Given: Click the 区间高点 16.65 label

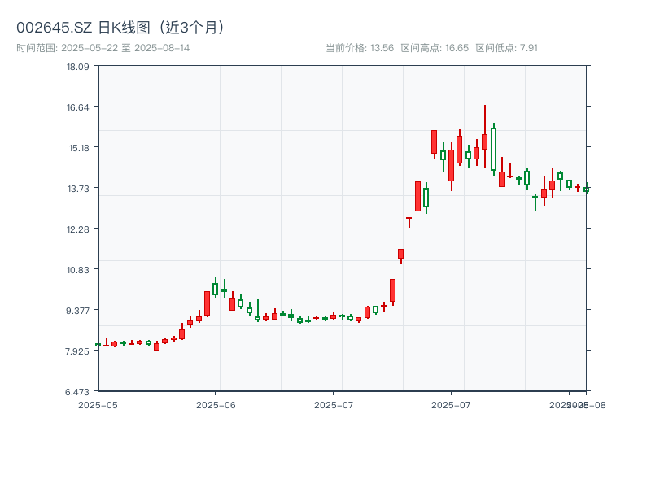Looking at the screenshot, I should pyautogui.click(x=435, y=48).
